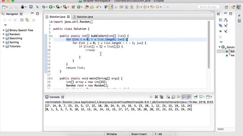Collapse the Solution class in Outline
Screen dimensions: 243x136
219,47
